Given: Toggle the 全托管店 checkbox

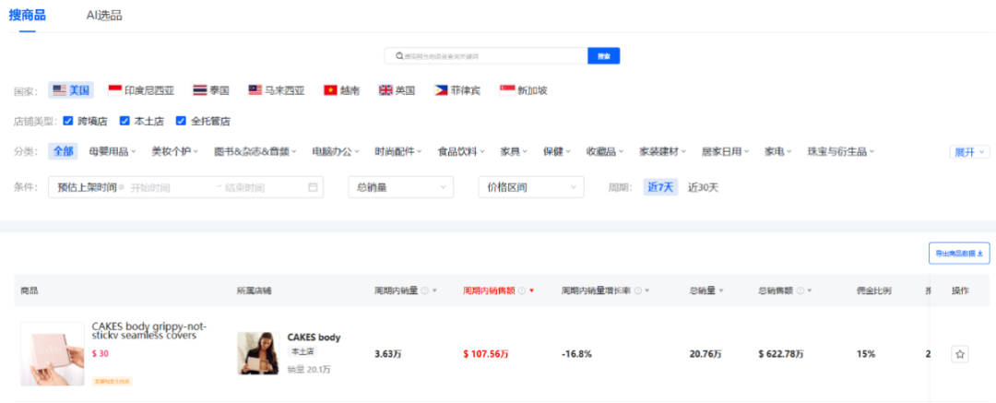Looking at the screenshot, I should coord(181,121).
